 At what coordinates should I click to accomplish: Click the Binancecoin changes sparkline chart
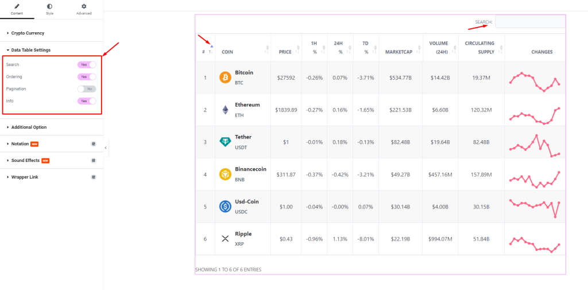(x=535, y=180)
